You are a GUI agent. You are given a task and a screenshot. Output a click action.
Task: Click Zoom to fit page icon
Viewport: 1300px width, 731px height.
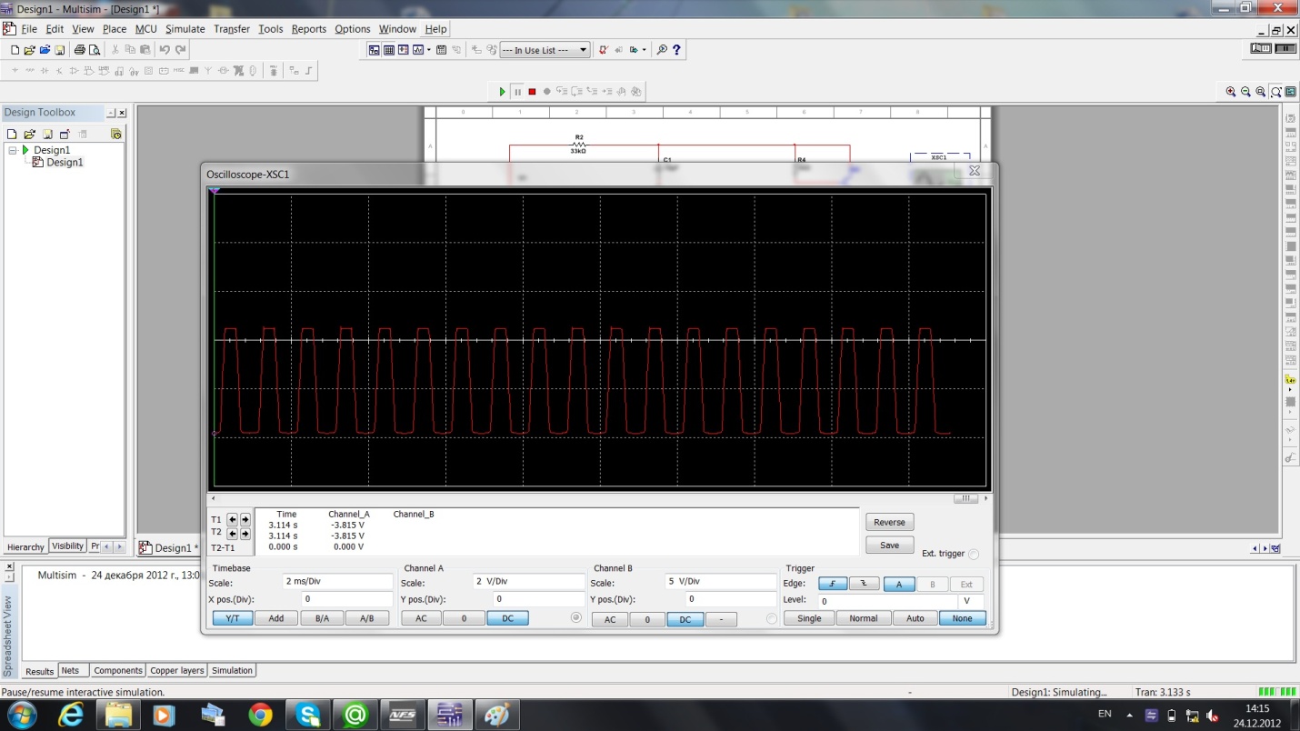(1275, 92)
